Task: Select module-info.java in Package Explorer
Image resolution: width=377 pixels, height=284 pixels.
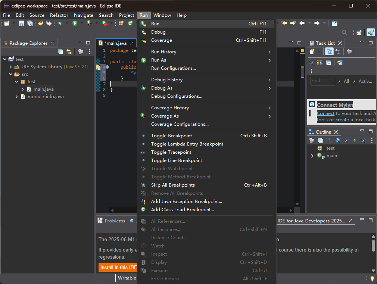Action: [45, 97]
